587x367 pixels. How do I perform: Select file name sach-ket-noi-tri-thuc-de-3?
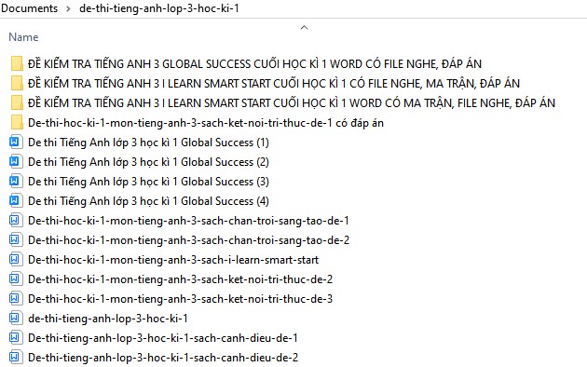click(x=180, y=299)
